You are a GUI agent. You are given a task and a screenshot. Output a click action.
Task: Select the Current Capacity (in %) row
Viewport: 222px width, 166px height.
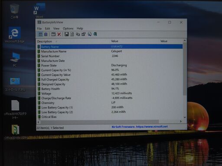(110, 70)
